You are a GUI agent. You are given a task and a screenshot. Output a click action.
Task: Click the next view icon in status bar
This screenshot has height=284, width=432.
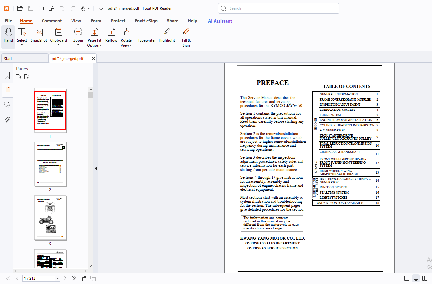(x=93, y=278)
